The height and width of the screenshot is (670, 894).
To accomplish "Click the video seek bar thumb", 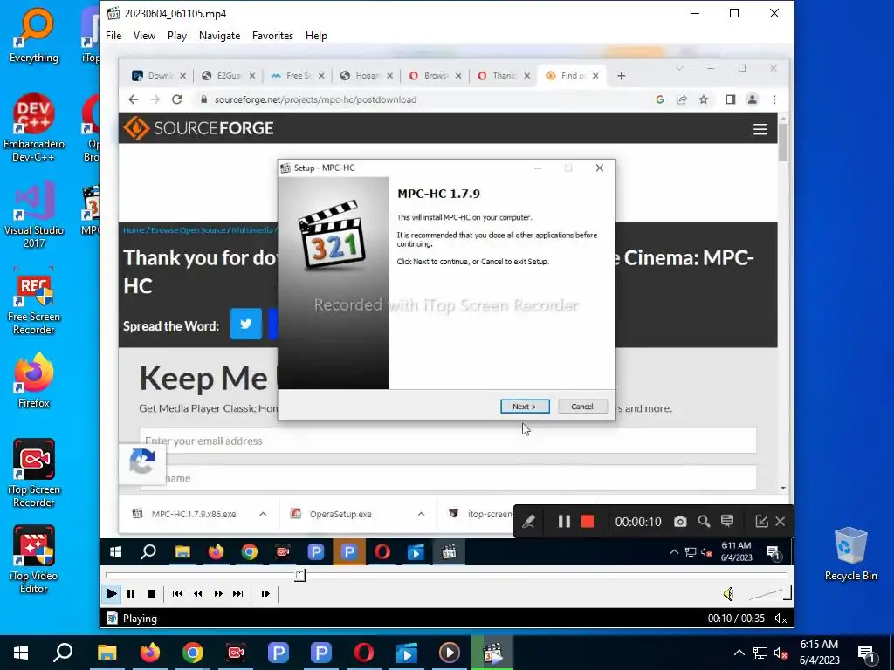I will point(300,575).
